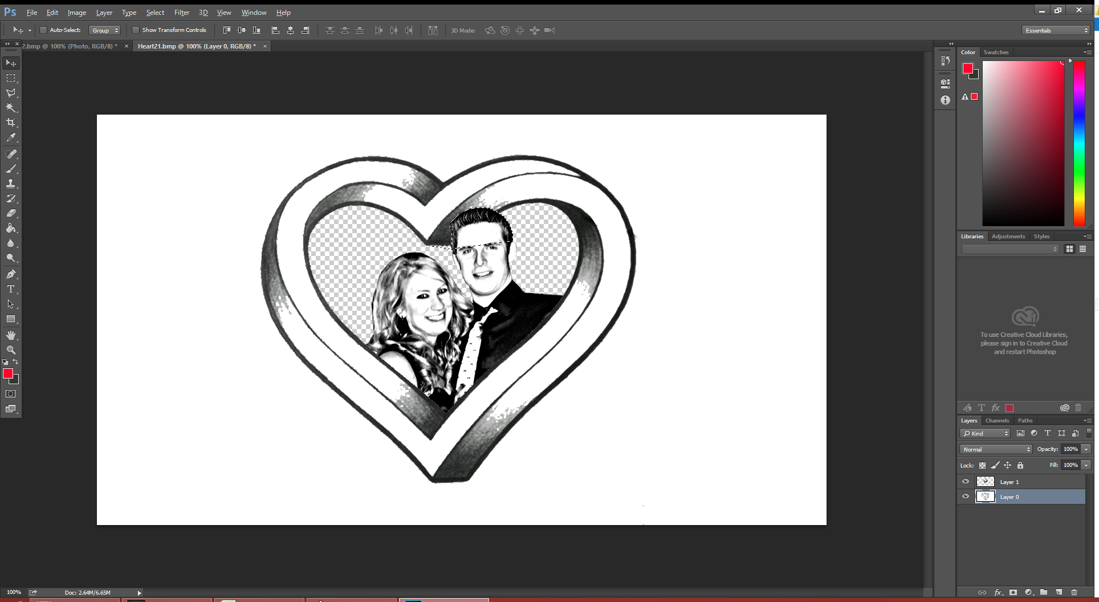Select the Horizontal Type tool
The height and width of the screenshot is (602, 1099).
point(11,289)
